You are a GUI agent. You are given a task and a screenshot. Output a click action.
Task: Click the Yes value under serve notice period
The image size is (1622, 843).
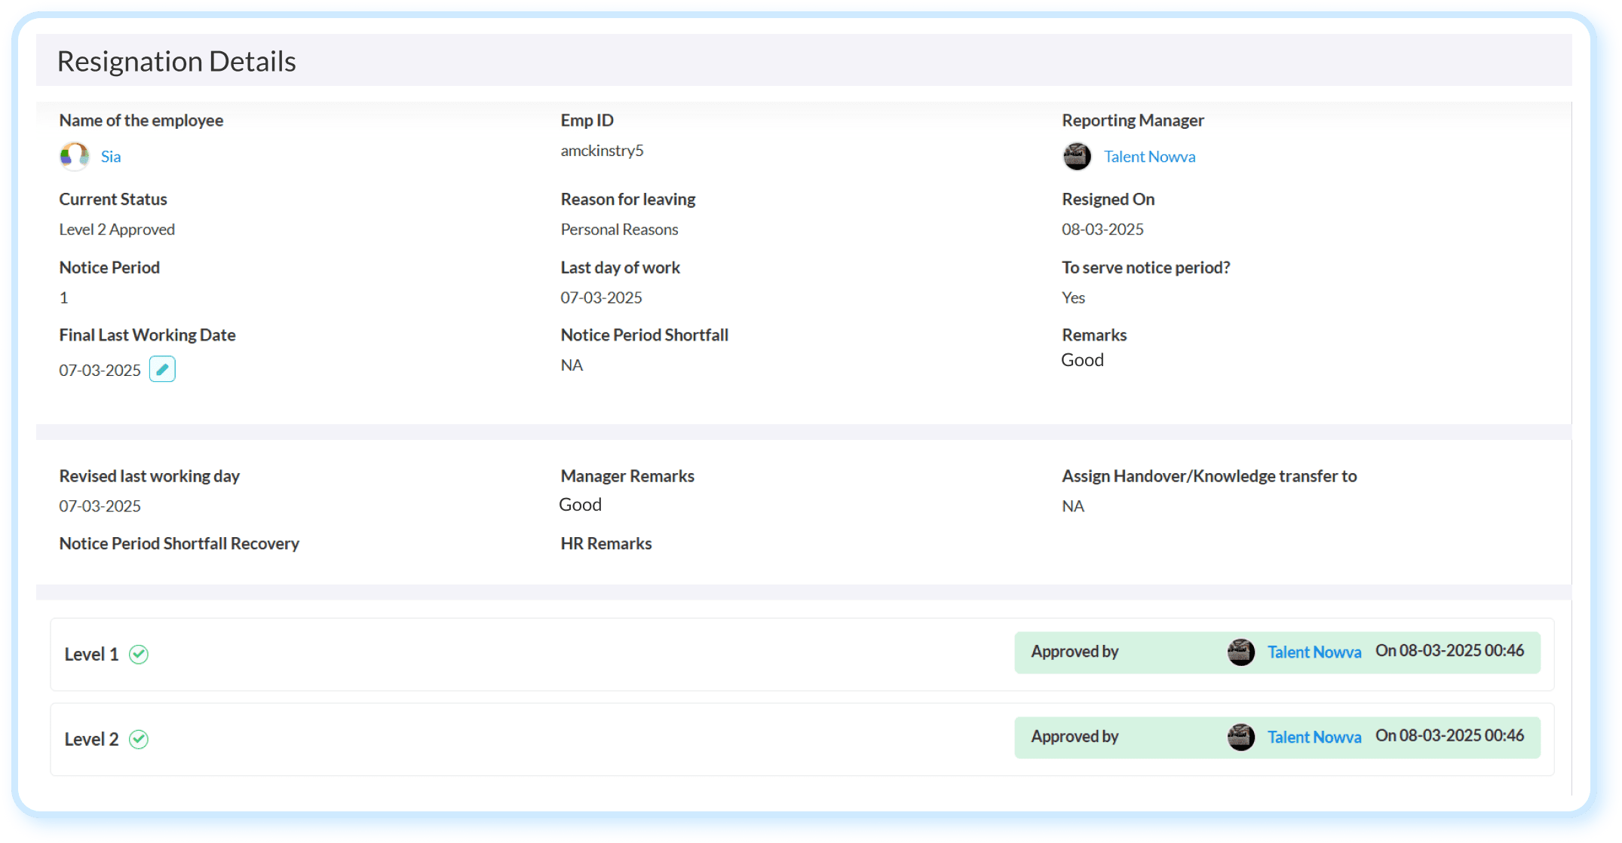pyautogui.click(x=1073, y=298)
